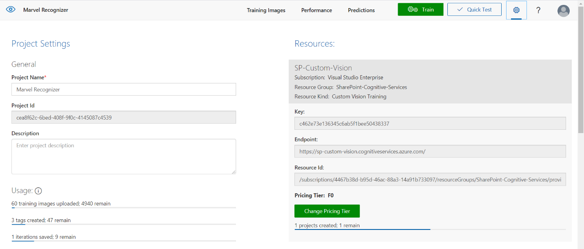Click the Project Name input field

[x=124, y=90]
